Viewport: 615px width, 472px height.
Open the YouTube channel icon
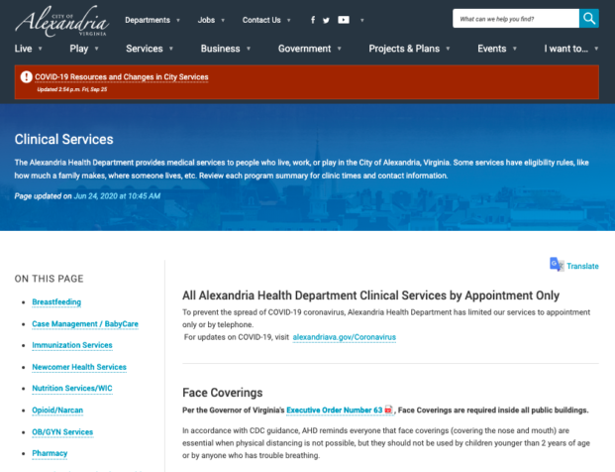pos(344,20)
